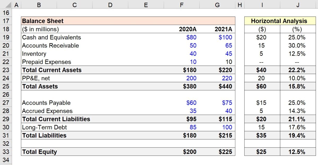This screenshot has width=318, height=165.
Task: Select column header J
Action: [298, 4]
